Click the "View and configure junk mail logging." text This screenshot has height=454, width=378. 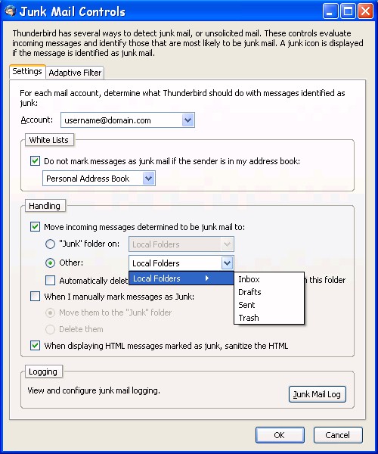[x=94, y=390]
